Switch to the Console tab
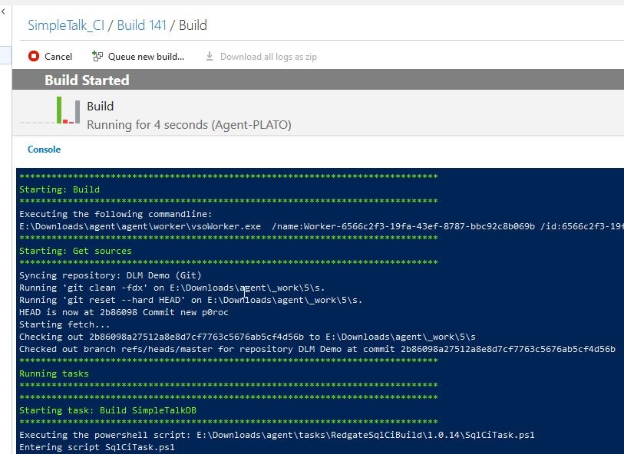 pyautogui.click(x=44, y=150)
